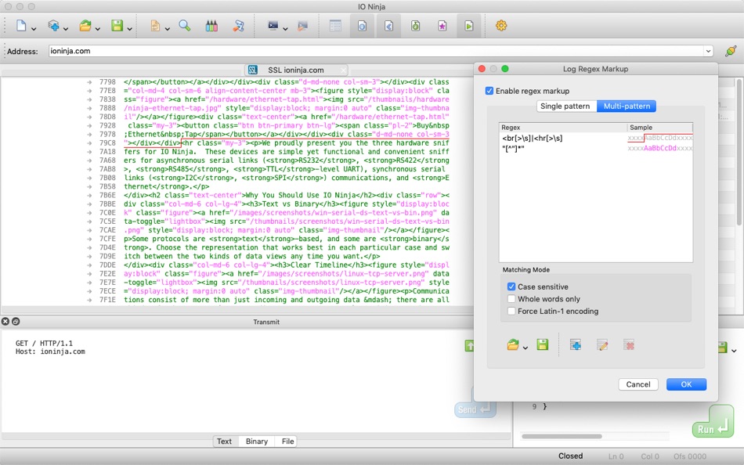744x465 pixels.
Task: Click the greyed terminal clear icon
Action: tap(302, 26)
